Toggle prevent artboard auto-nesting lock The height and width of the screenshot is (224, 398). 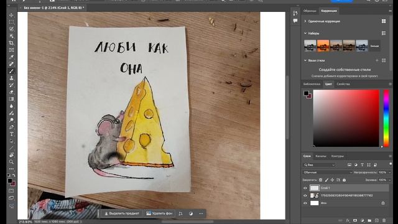click(338, 180)
